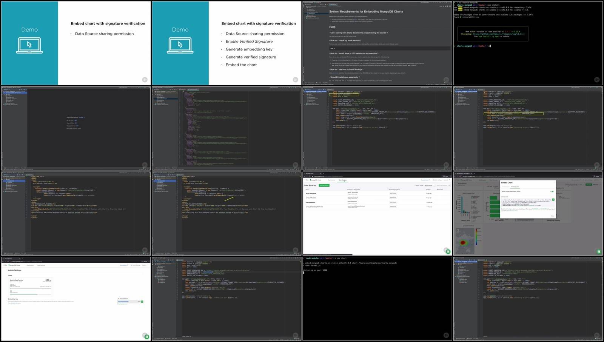The height and width of the screenshot is (342, 604).
Task: Click the 'Help' heading in the requirements page
Action: [x=332, y=27]
